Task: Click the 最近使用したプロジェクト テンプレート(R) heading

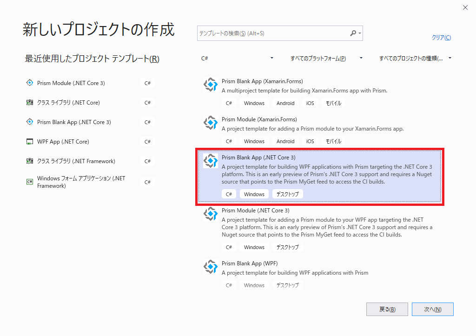Action: coord(92,59)
